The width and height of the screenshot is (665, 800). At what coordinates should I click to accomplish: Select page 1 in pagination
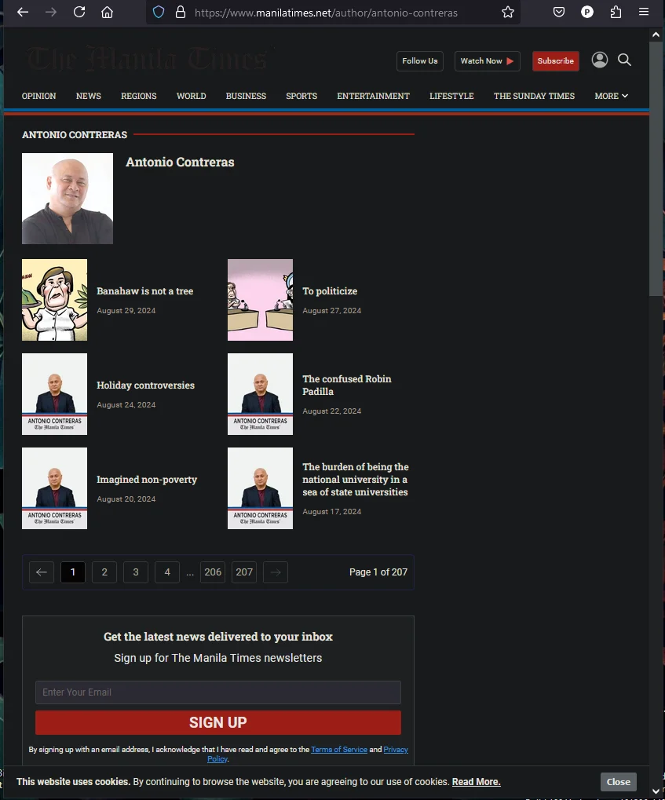73,572
